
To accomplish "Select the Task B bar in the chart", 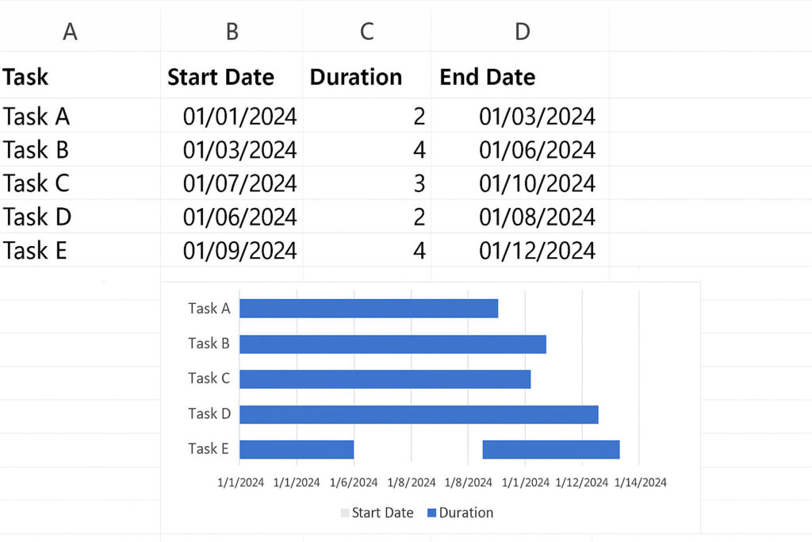I will pyautogui.click(x=393, y=344).
